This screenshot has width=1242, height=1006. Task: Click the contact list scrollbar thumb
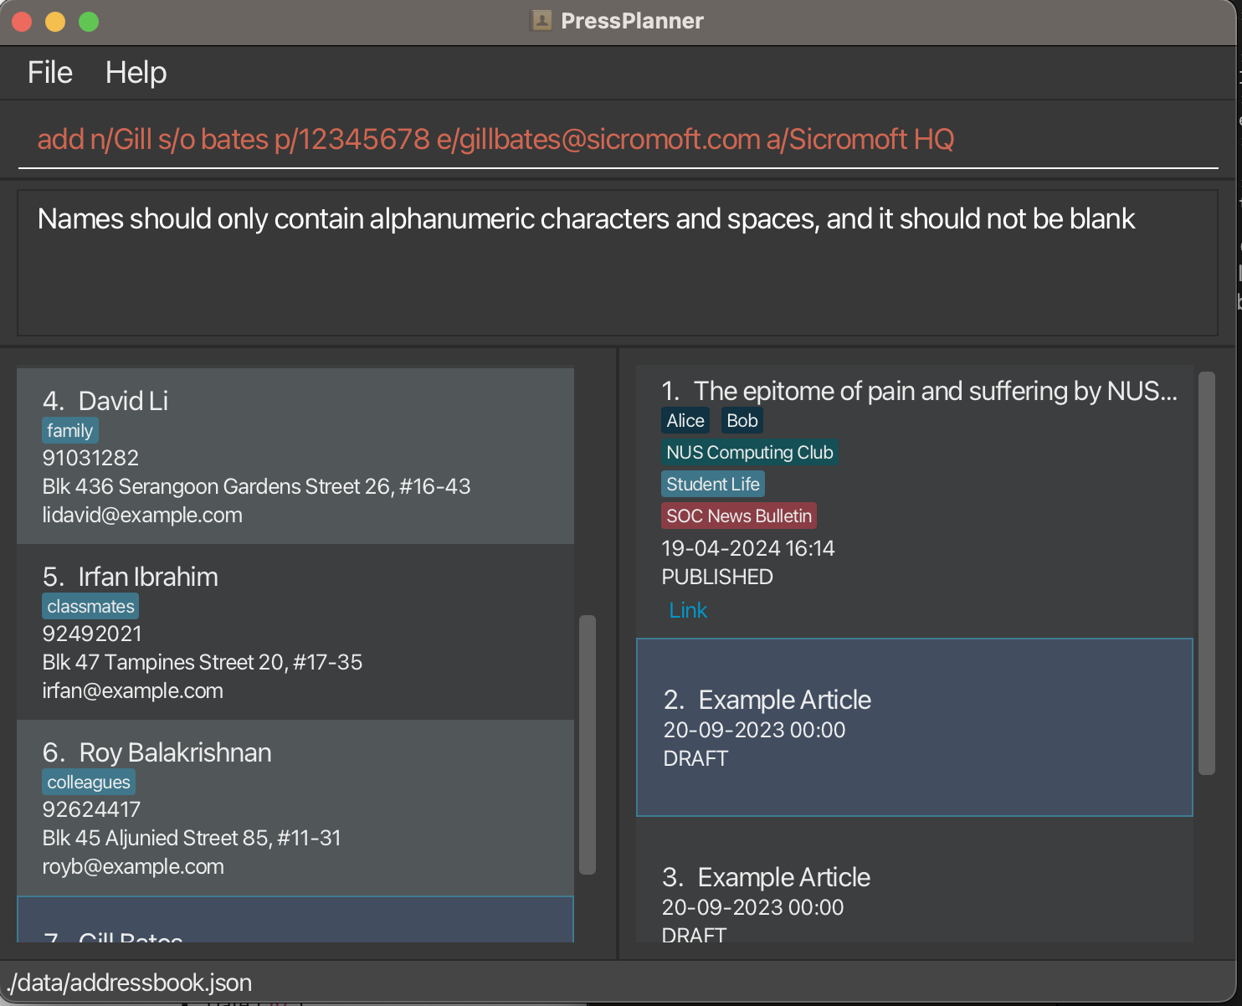pos(588,745)
